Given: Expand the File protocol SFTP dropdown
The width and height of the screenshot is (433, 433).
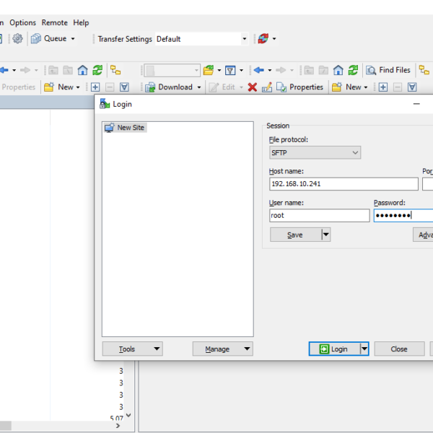Looking at the screenshot, I should 354,153.
